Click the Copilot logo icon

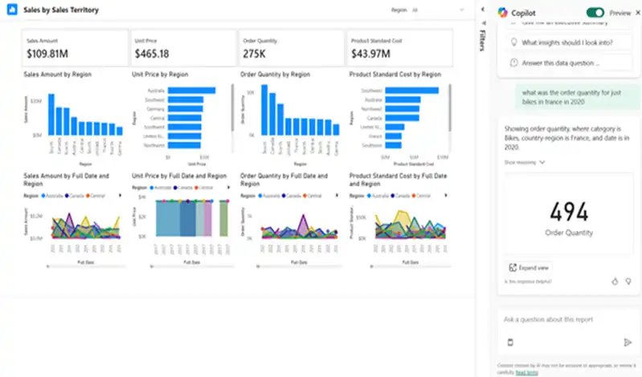tap(502, 13)
